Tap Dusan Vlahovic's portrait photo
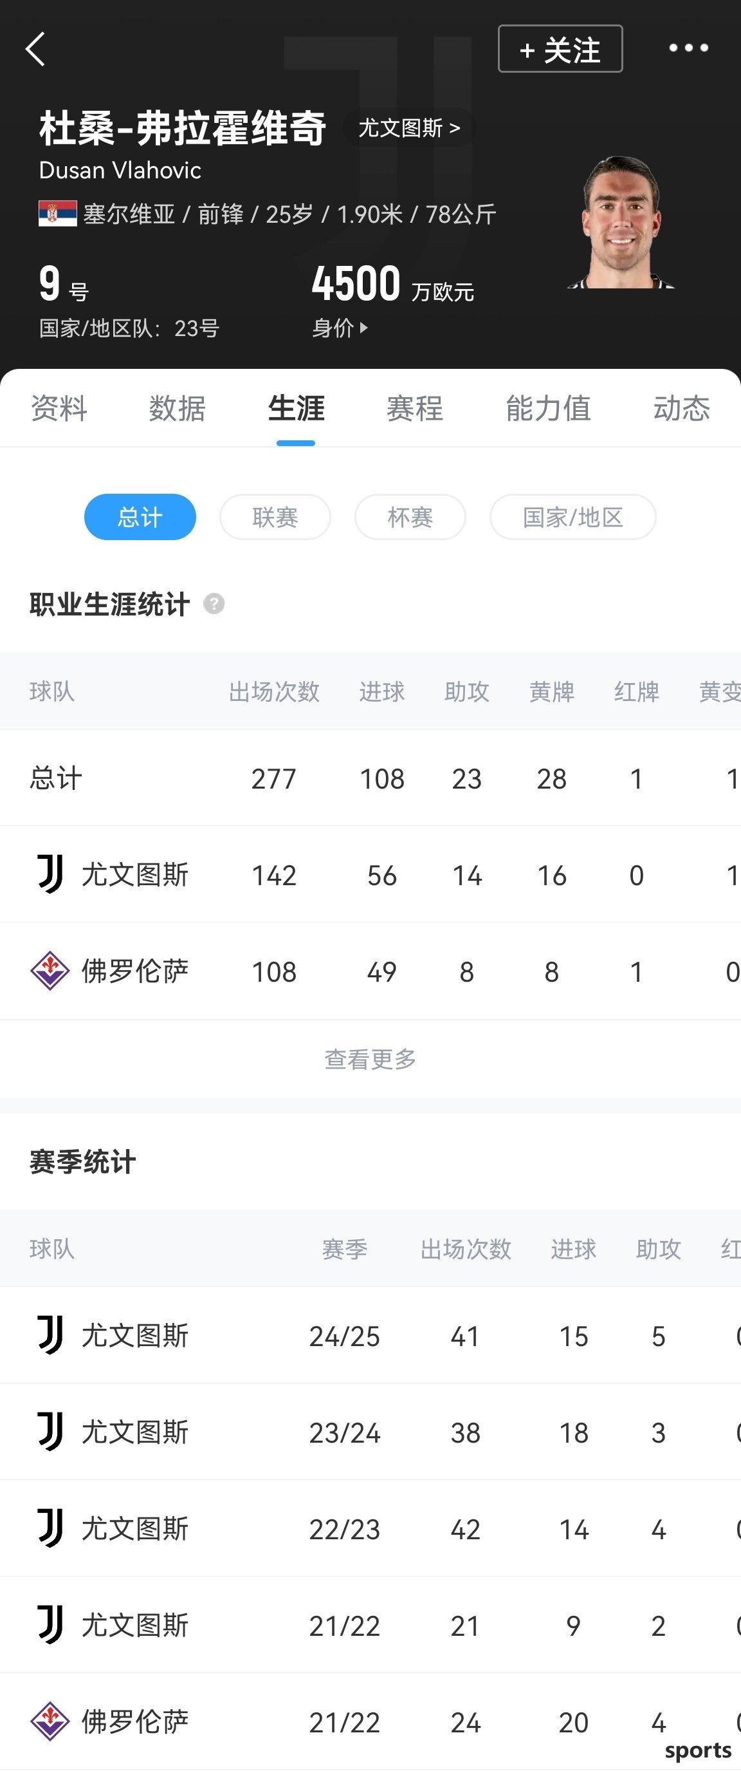 pos(621,222)
